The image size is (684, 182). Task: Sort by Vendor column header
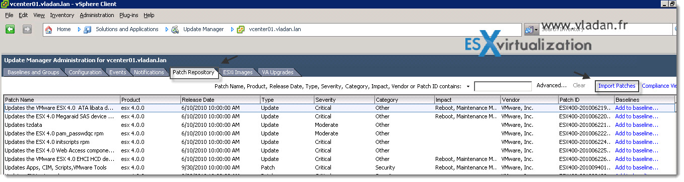tap(529, 100)
